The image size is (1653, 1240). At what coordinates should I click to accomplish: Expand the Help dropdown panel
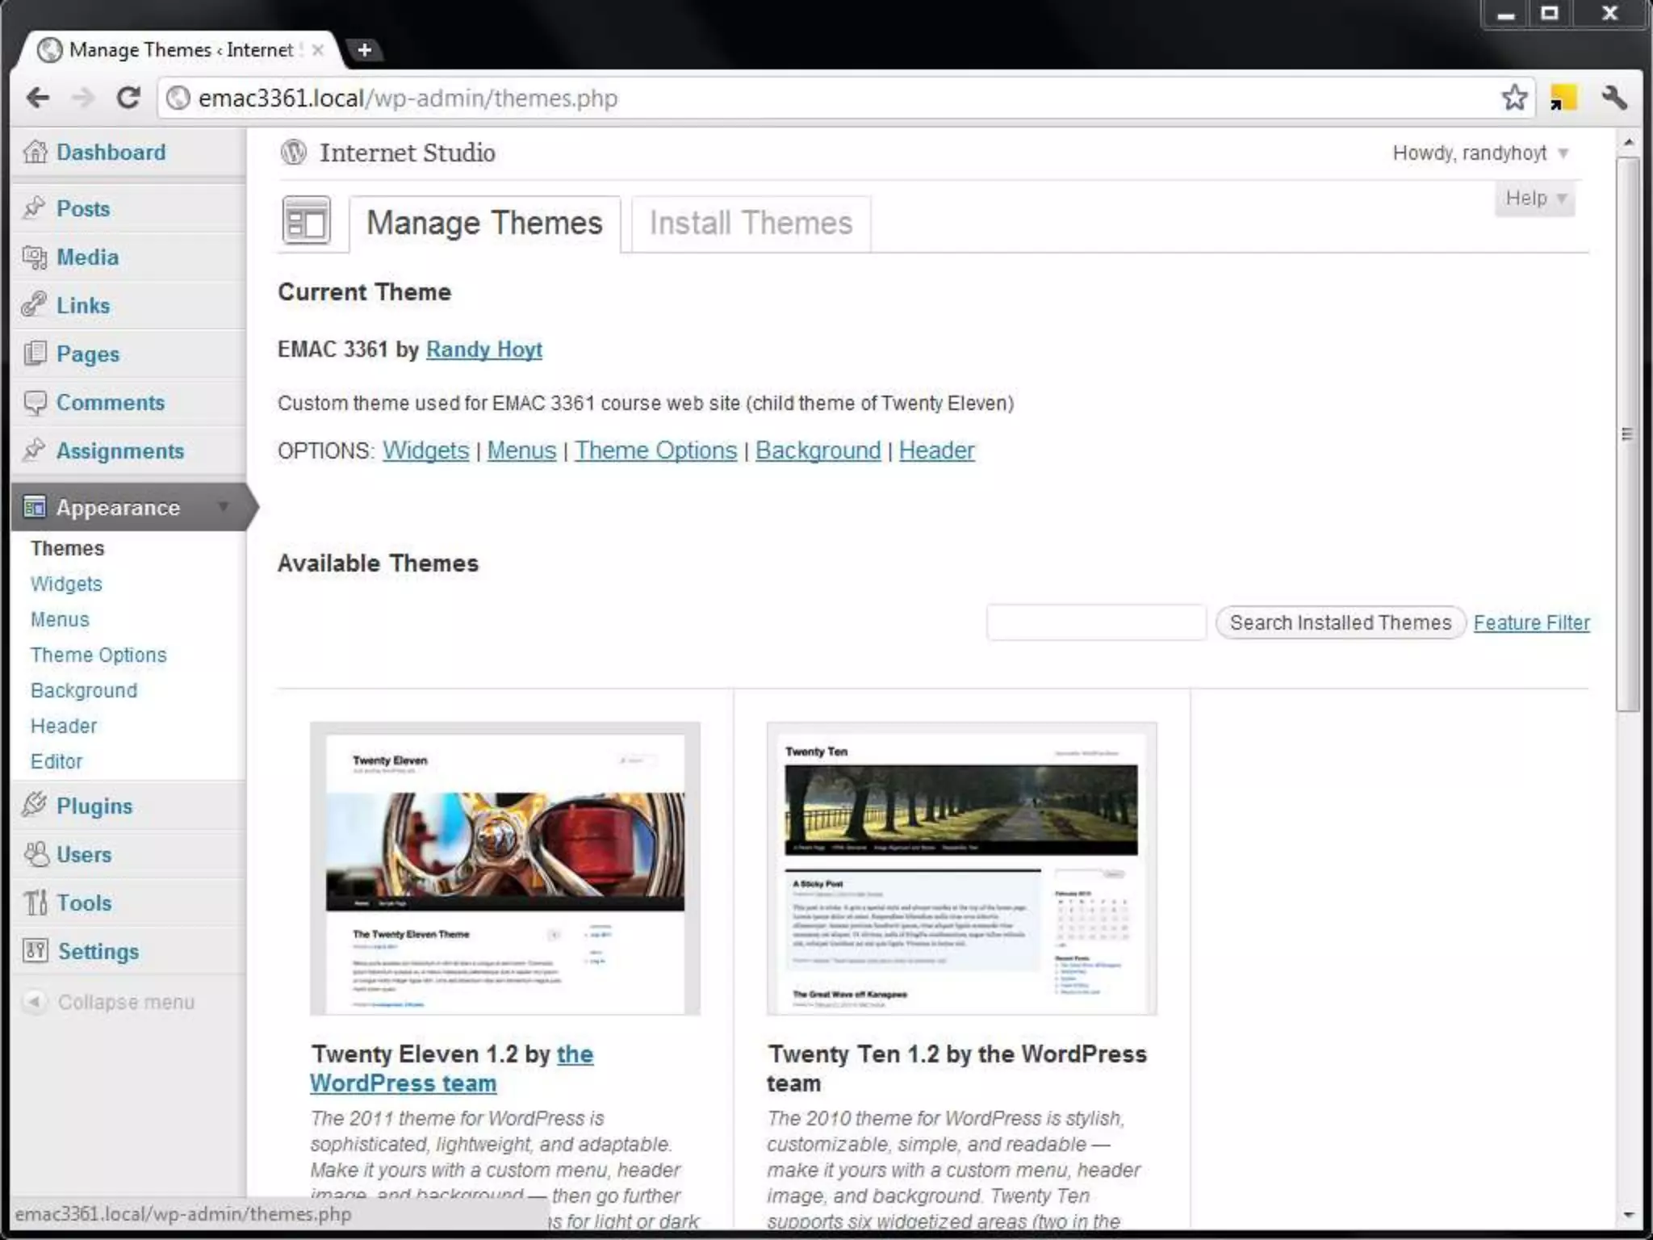point(1534,199)
